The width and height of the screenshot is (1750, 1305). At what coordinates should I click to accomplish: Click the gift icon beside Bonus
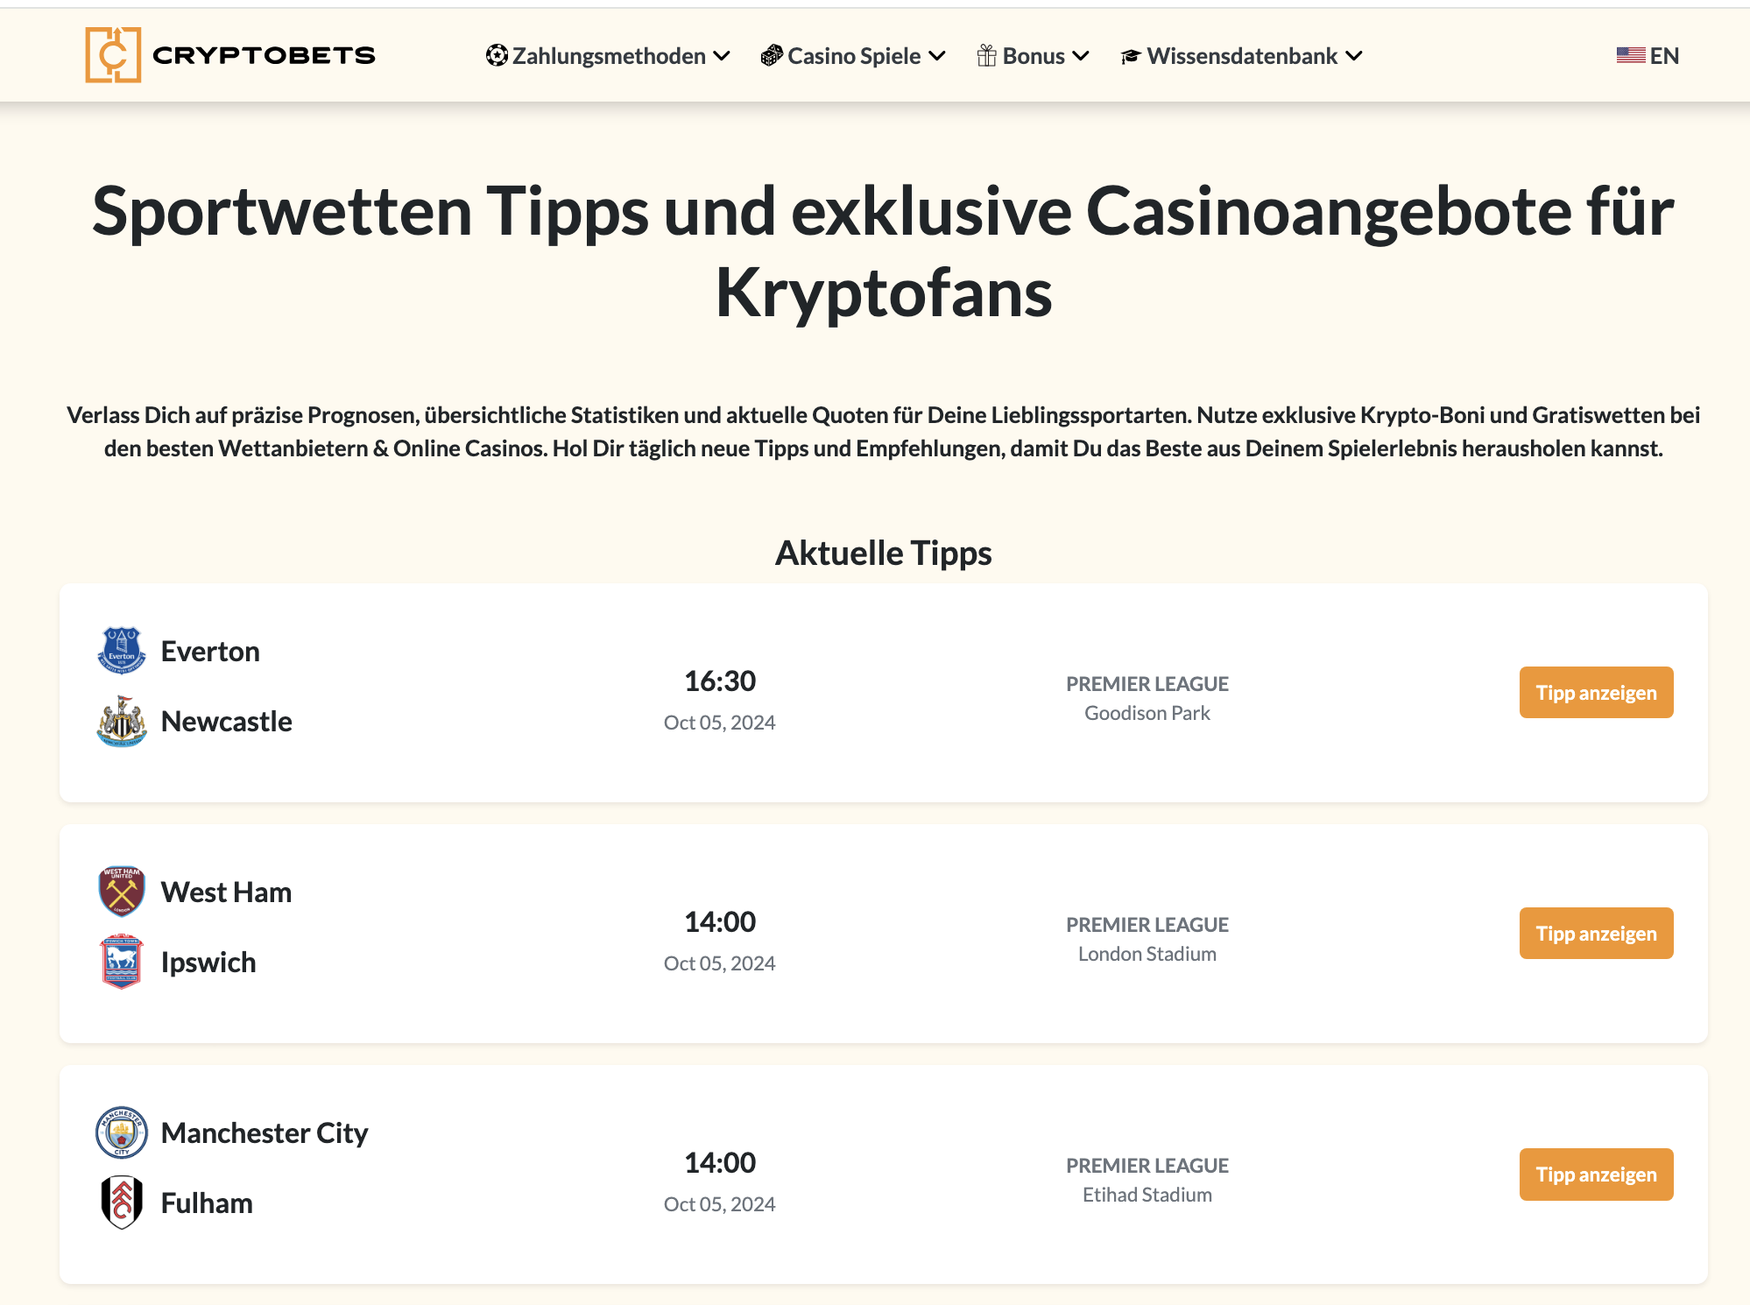click(987, 56)
